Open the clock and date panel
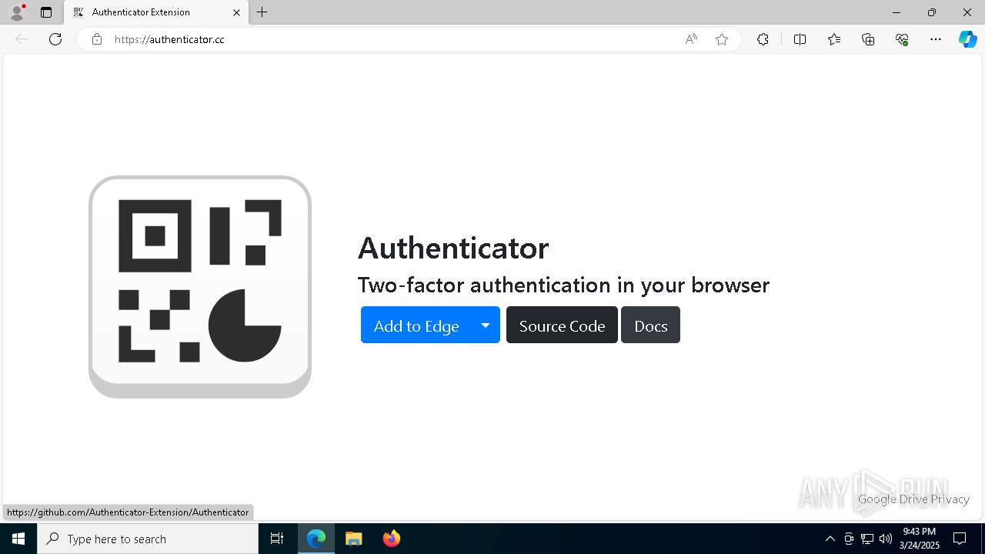Viewport: 985px width, 554px height. coord(920,539)
